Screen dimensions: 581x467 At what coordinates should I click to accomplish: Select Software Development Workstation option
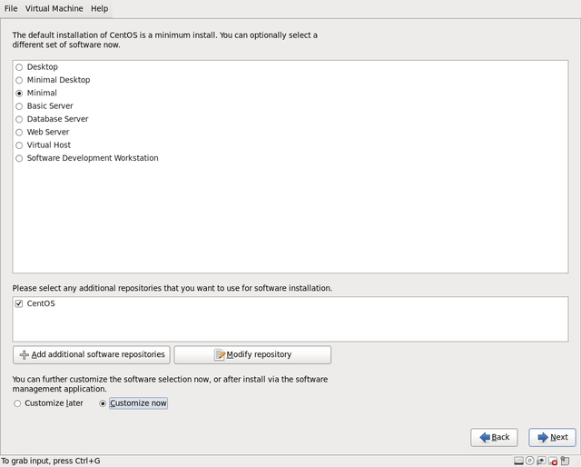pyautogui.click(x=19, y=159)
